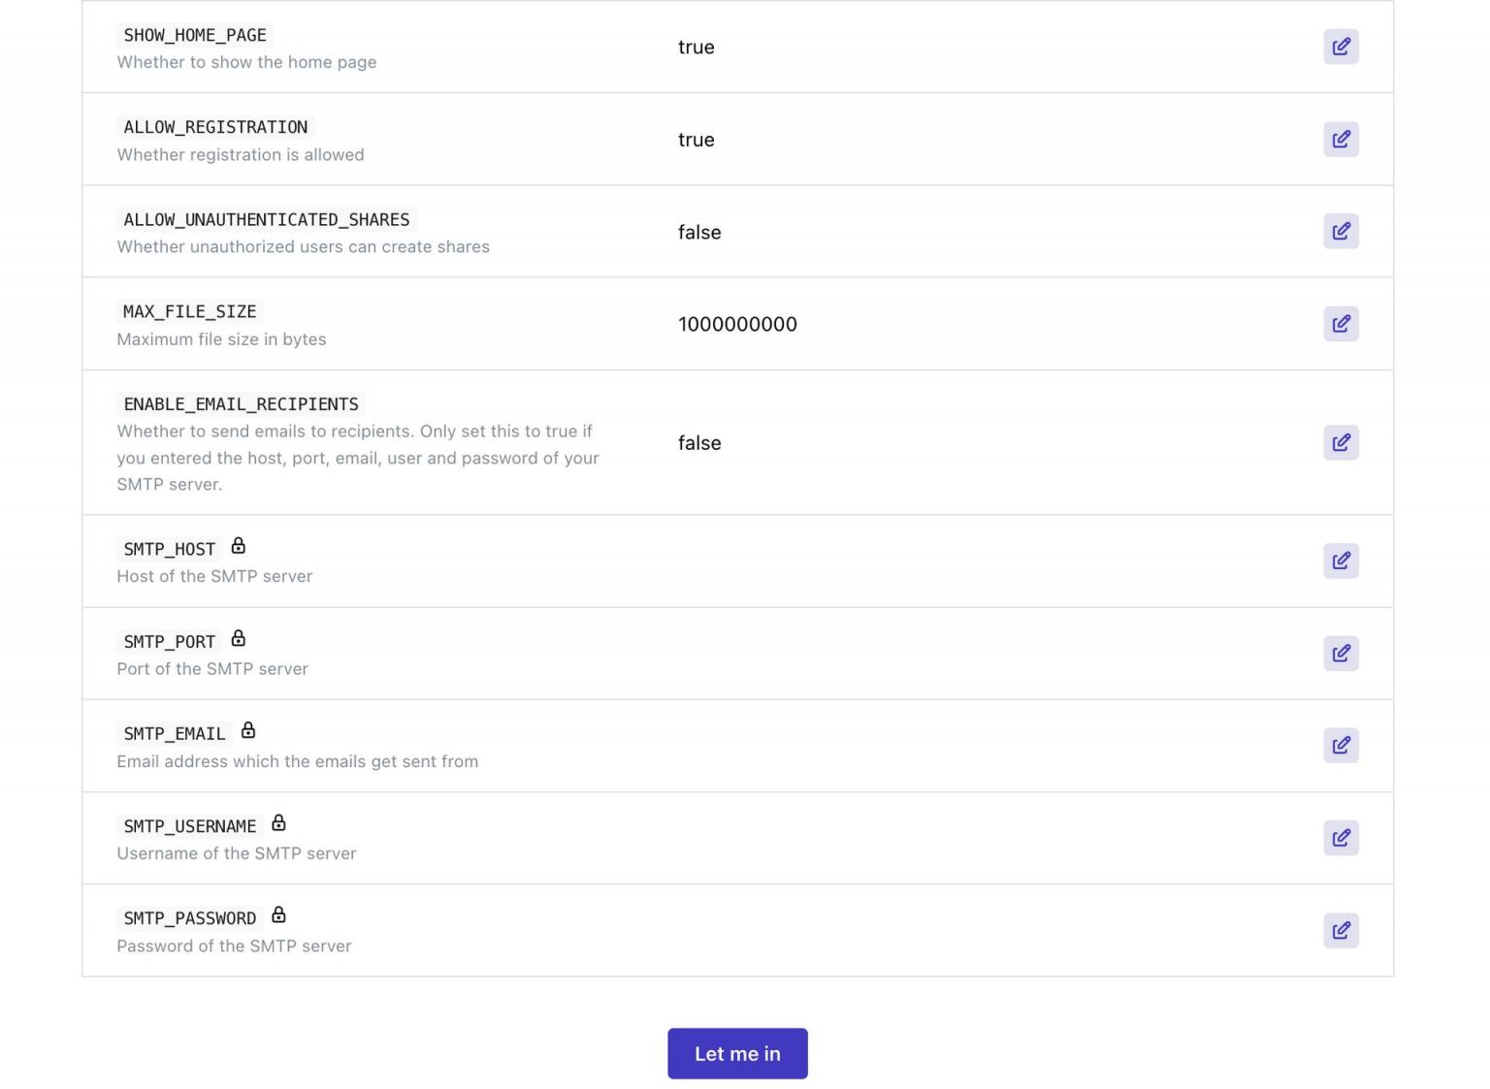Click the lock icon beside SMTP_USERNAME
1490x1089 pixels.
[278, 823]
